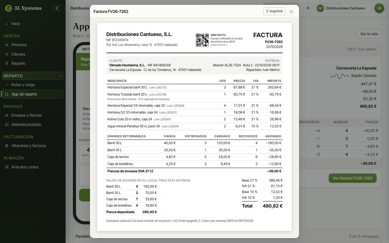Open the Distribuciones Cantueso company dropdown
This screenshot has width=389, height=243.
click(x=344, y=8)
